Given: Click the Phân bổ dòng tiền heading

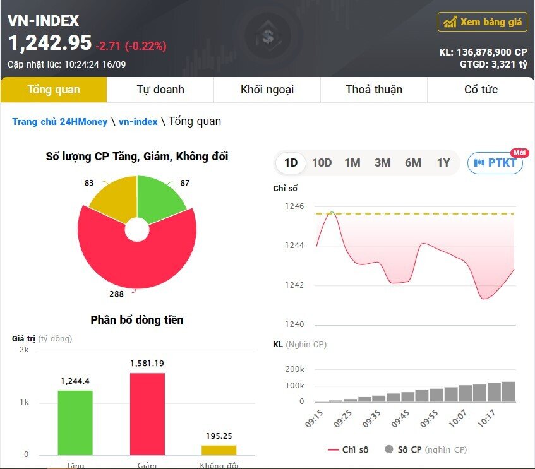Looking at the screenshot, I should 137,320.
